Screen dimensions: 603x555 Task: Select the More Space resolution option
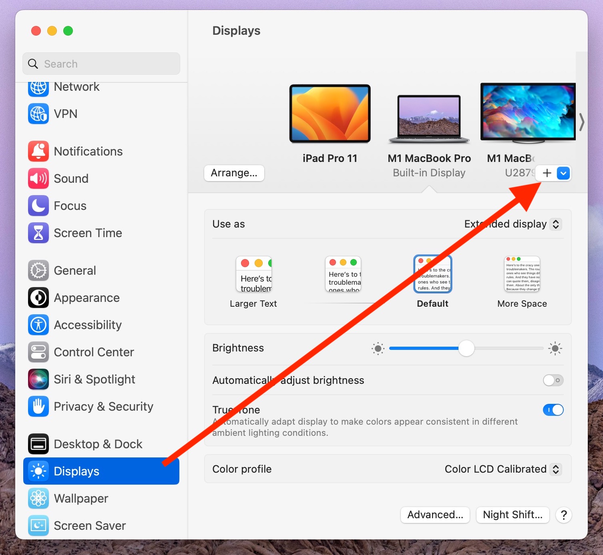click(x=522, y=282)
